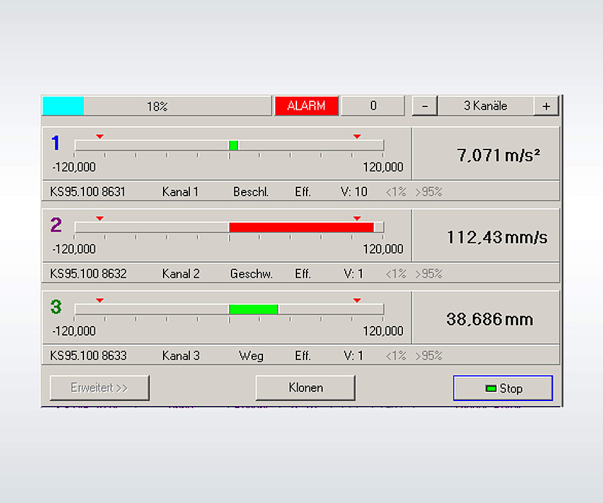Open the 3 Kanäle channel selector
The height and width of the screenshot is (503, 603).
point(486,106)
